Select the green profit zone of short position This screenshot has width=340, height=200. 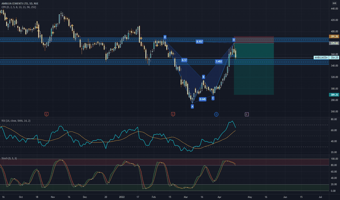click(x=254, y=69)
